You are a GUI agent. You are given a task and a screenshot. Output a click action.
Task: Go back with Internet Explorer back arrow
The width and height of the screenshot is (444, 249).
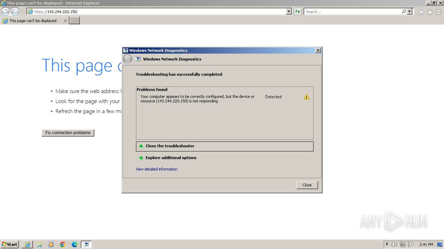tap(6, 12)
